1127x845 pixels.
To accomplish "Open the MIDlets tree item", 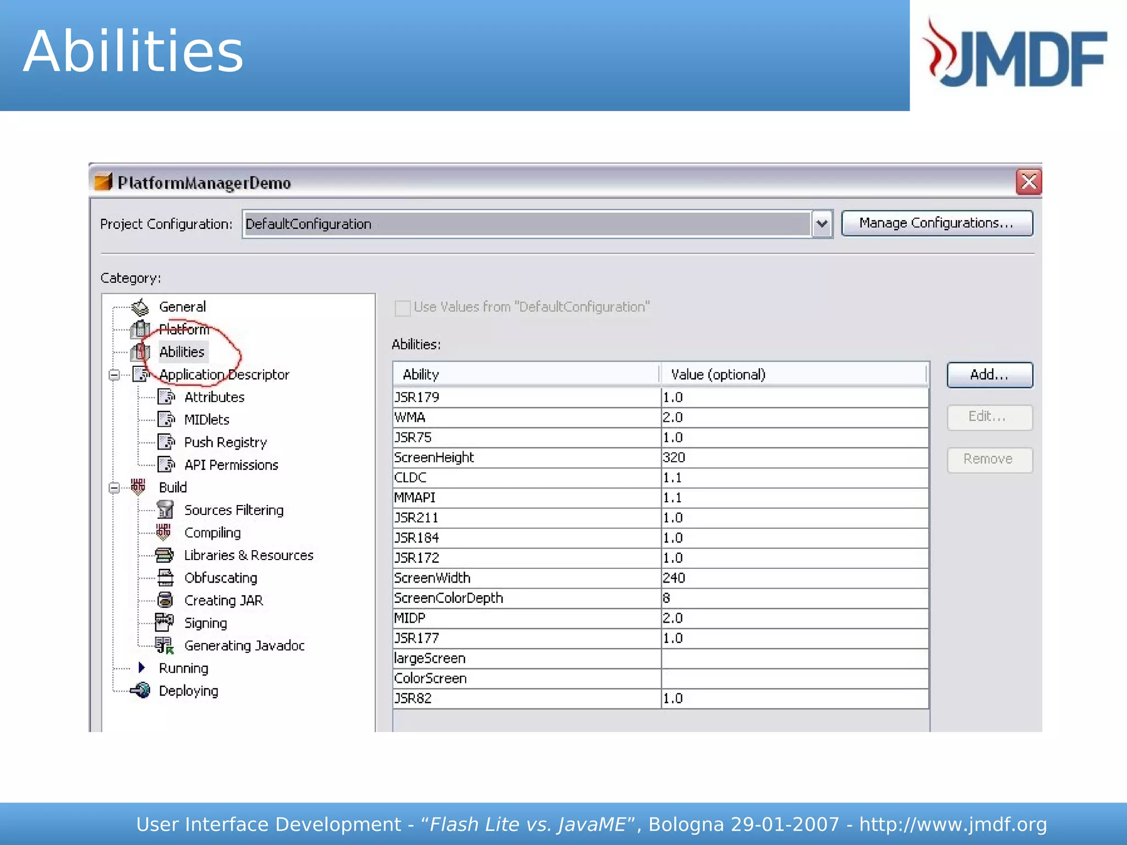I will (x=207, y=420).
